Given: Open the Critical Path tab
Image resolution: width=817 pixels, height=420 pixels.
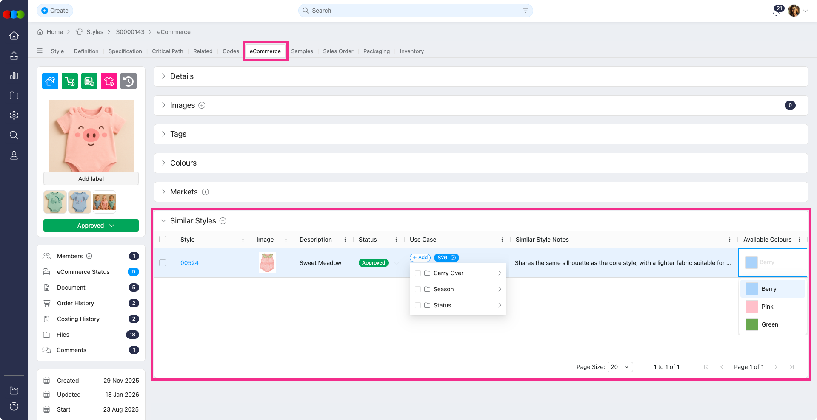Looking at the screenshot, I should (167, 51).
